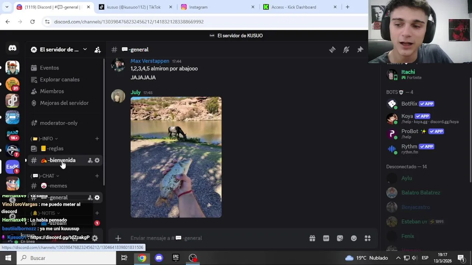This screenshot has height=265, width=472.
Task: Open Windows Start menu
Action: [x=8, y=258]
